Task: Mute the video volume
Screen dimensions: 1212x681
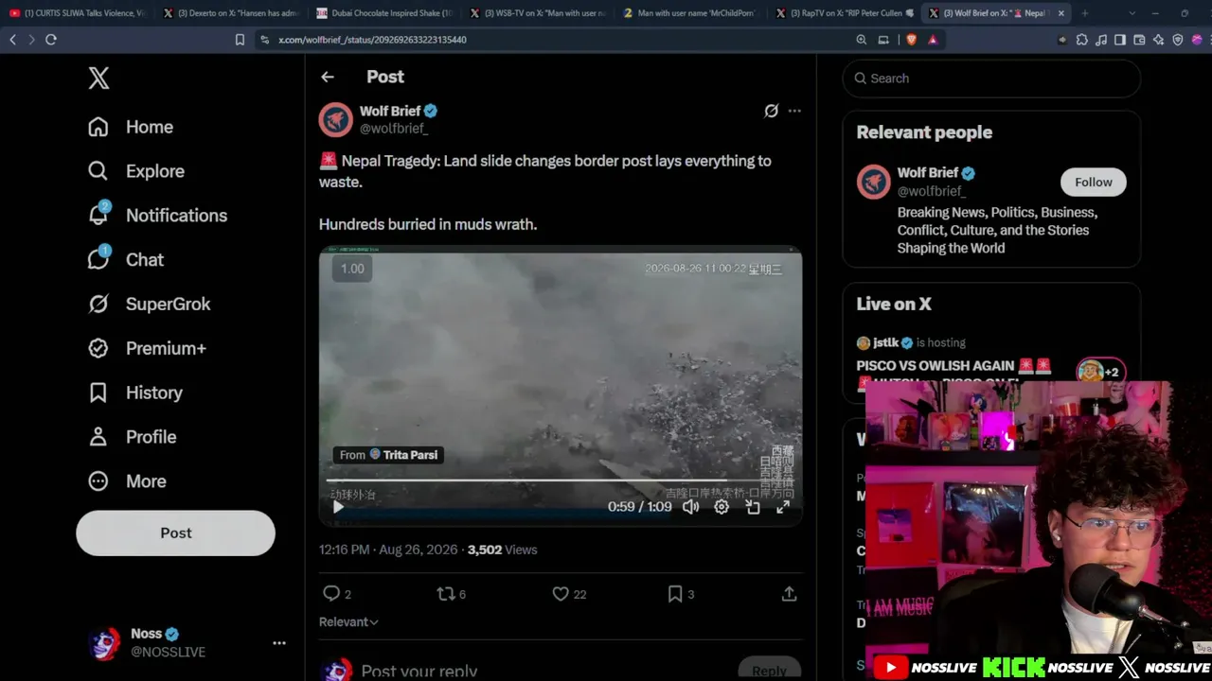Action: [x=691, y=507]
